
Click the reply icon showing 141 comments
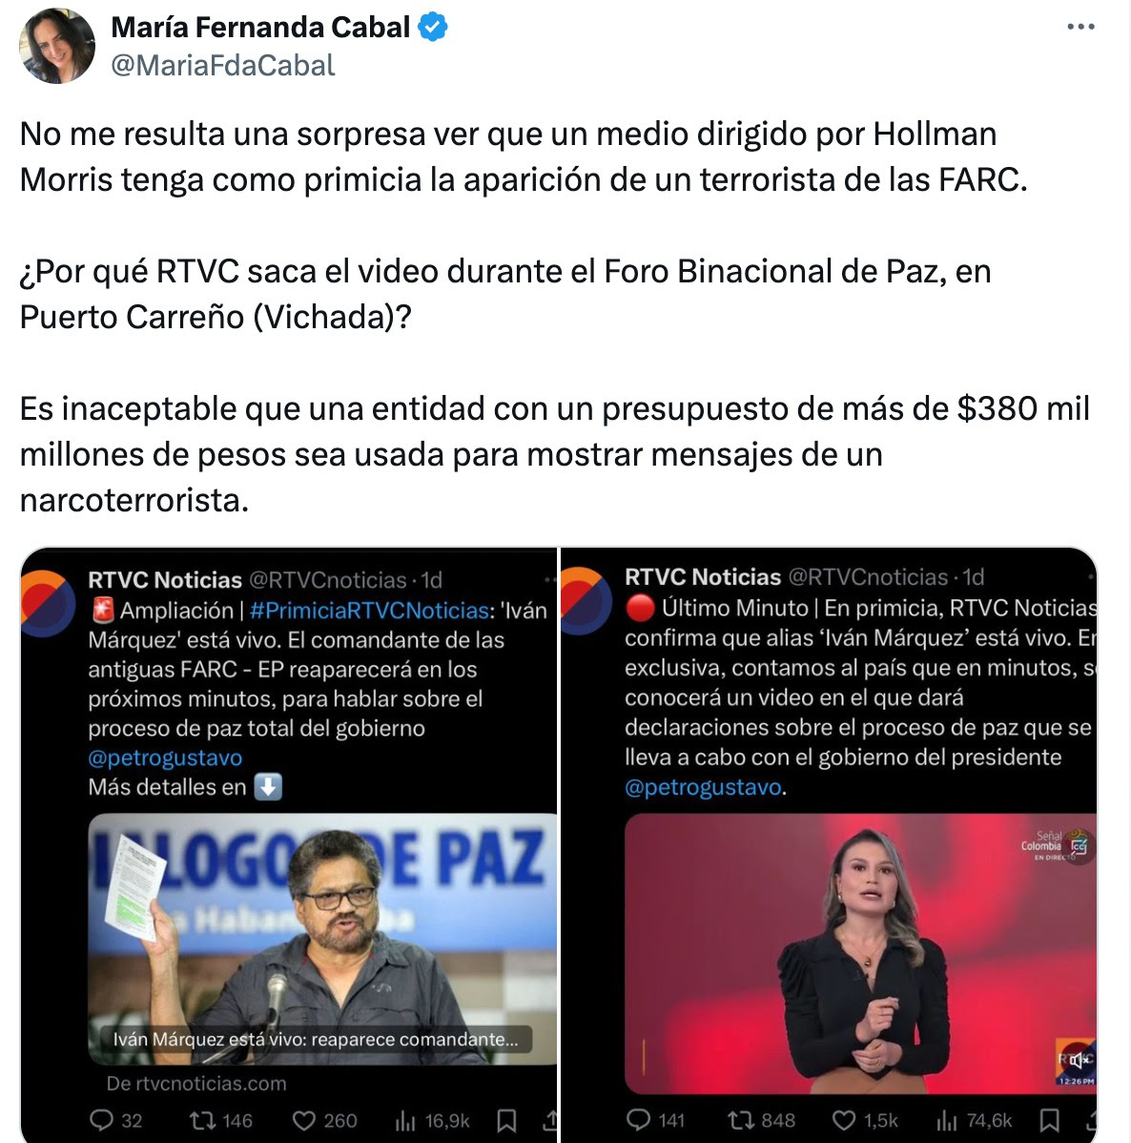(638, 1119)
